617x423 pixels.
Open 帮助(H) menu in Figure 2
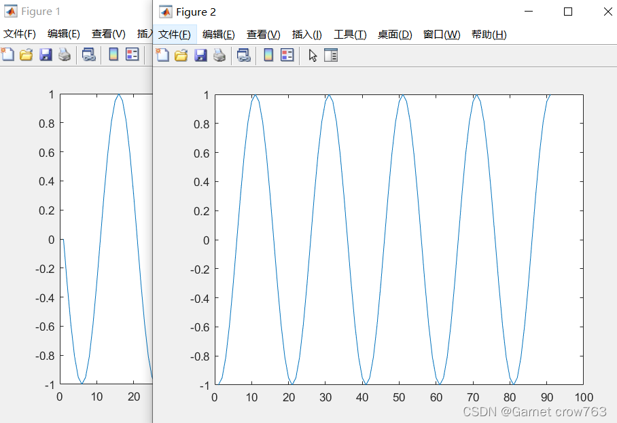[x=489, y=35]
